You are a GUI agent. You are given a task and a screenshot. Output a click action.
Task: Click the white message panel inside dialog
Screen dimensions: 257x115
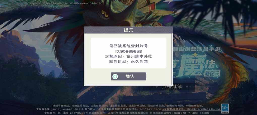pos(128,53)
